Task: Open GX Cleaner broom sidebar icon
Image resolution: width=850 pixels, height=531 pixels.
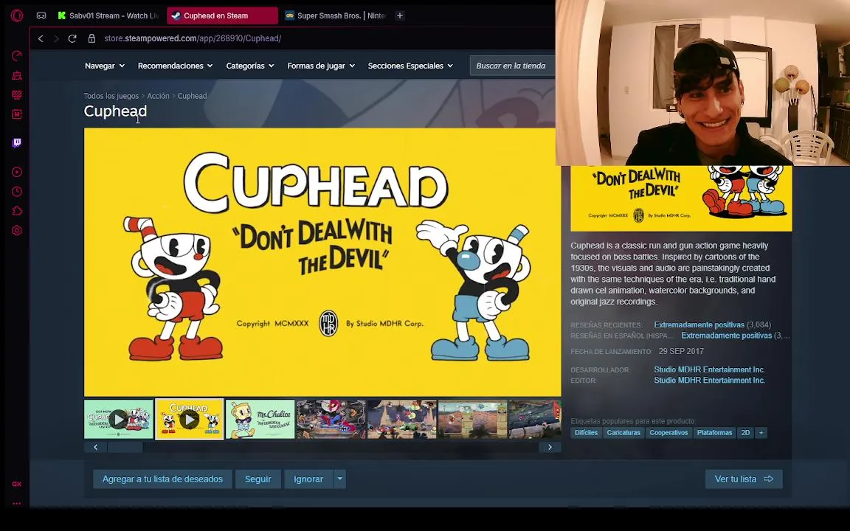Action: (x=17, y=75)
